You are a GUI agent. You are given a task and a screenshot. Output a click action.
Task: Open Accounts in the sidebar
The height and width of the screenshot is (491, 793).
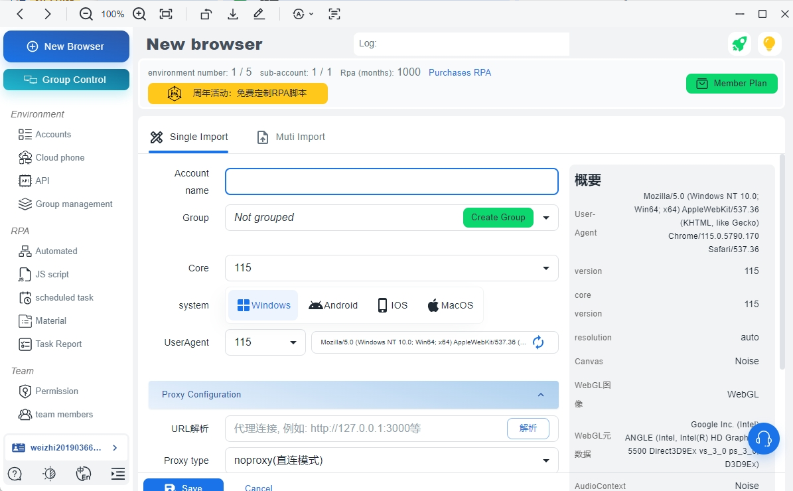(44, 135)
